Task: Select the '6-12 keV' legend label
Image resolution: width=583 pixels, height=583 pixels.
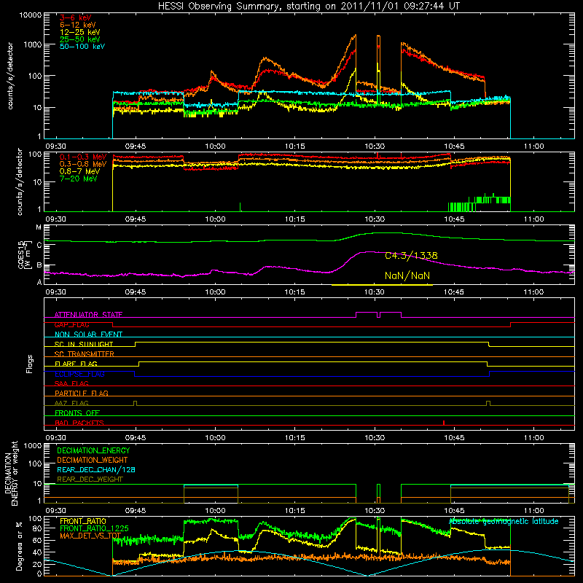Action: point(78,25)
